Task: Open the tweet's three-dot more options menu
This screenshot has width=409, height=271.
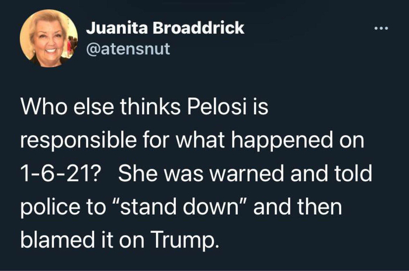Action: 382,28
